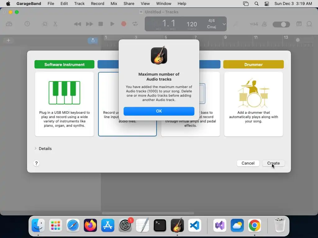
Task: Select the Software Instrument header
Action: click(x=64, y=64)
